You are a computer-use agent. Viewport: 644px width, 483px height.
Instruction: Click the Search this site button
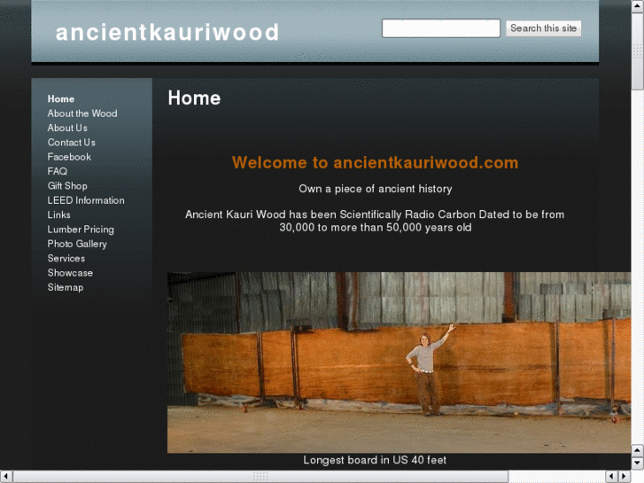[x=543, y=28]
